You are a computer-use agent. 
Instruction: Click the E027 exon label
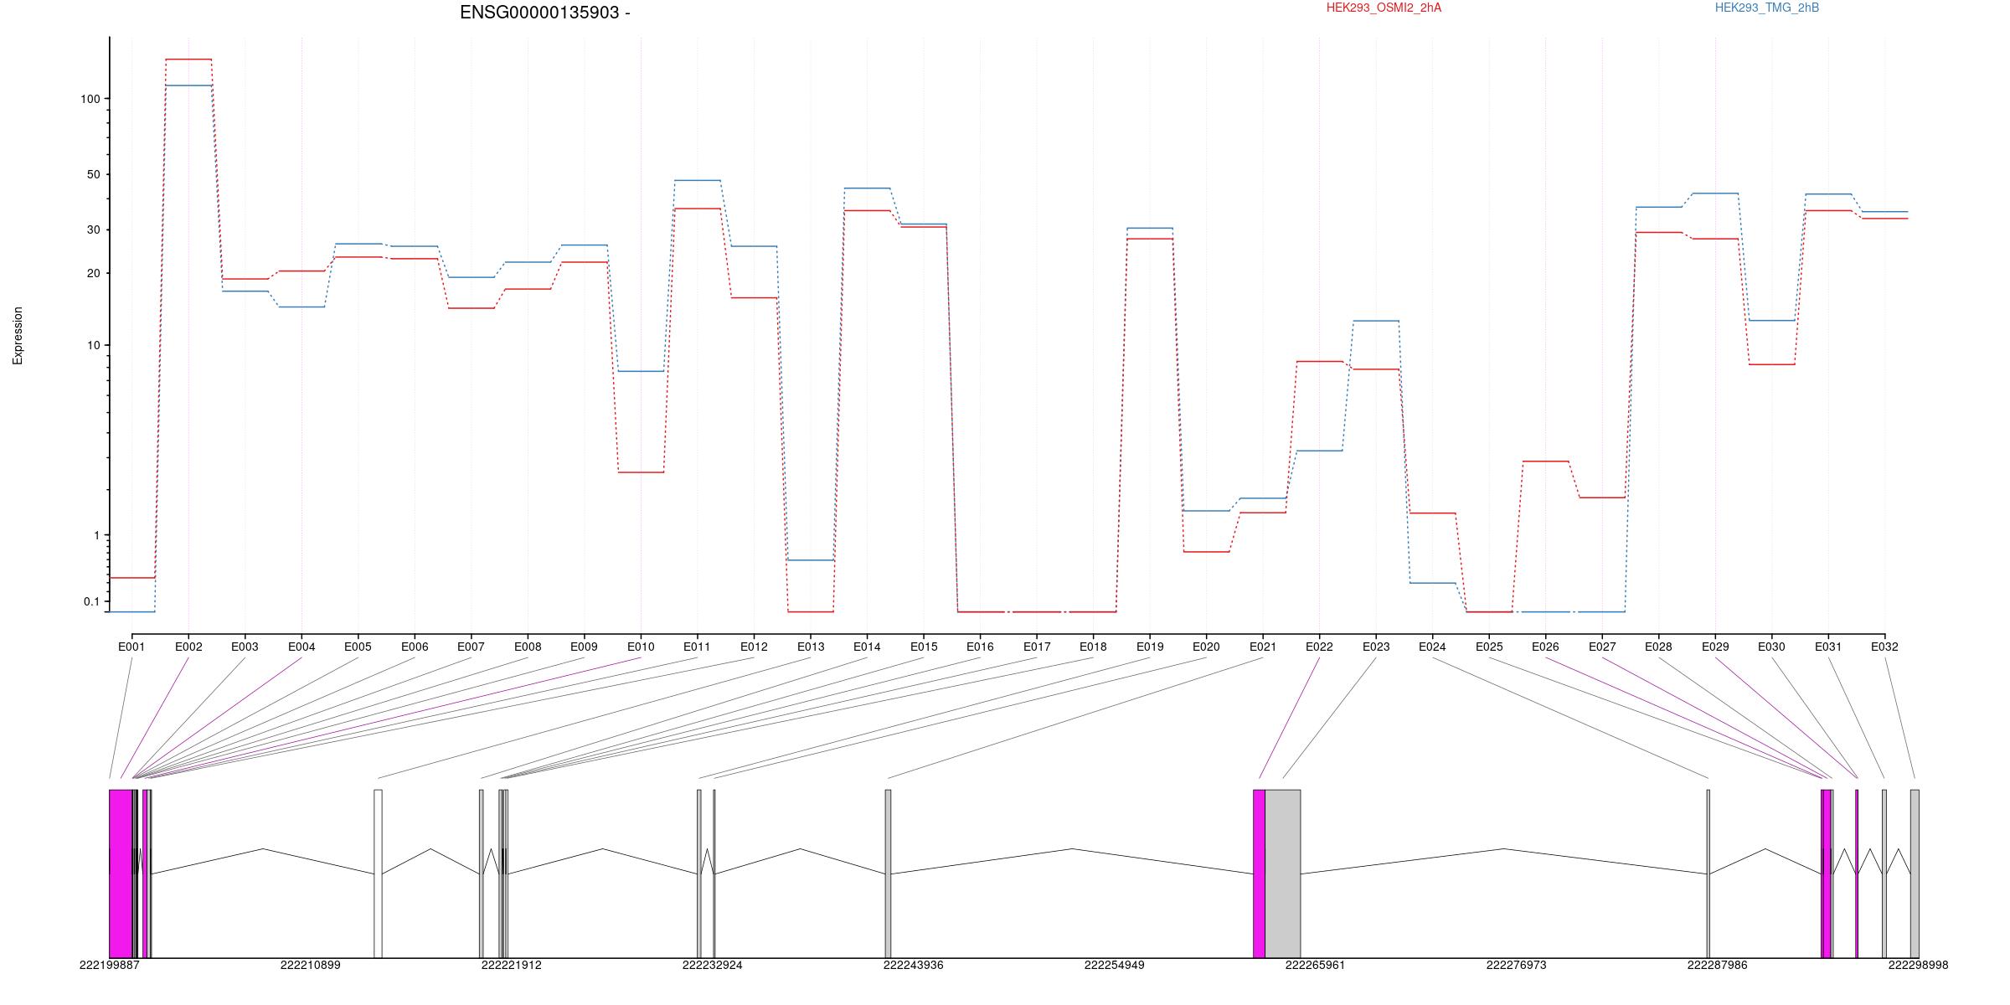[x=1602, y=647]
